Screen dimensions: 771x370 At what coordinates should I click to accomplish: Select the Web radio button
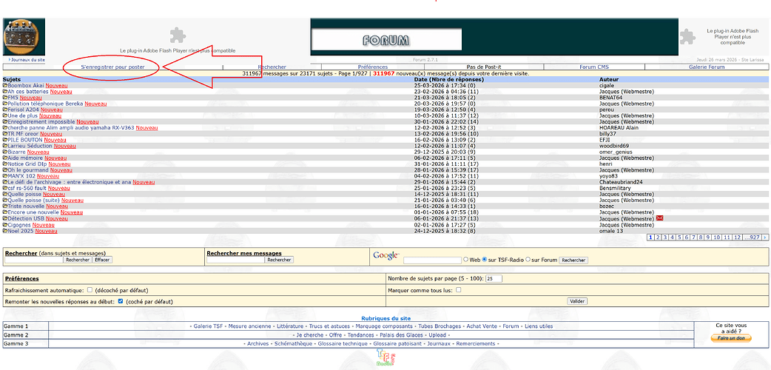465,259
